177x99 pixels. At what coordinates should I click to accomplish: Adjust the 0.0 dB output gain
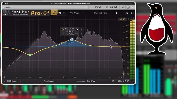[x=126, y=81]
